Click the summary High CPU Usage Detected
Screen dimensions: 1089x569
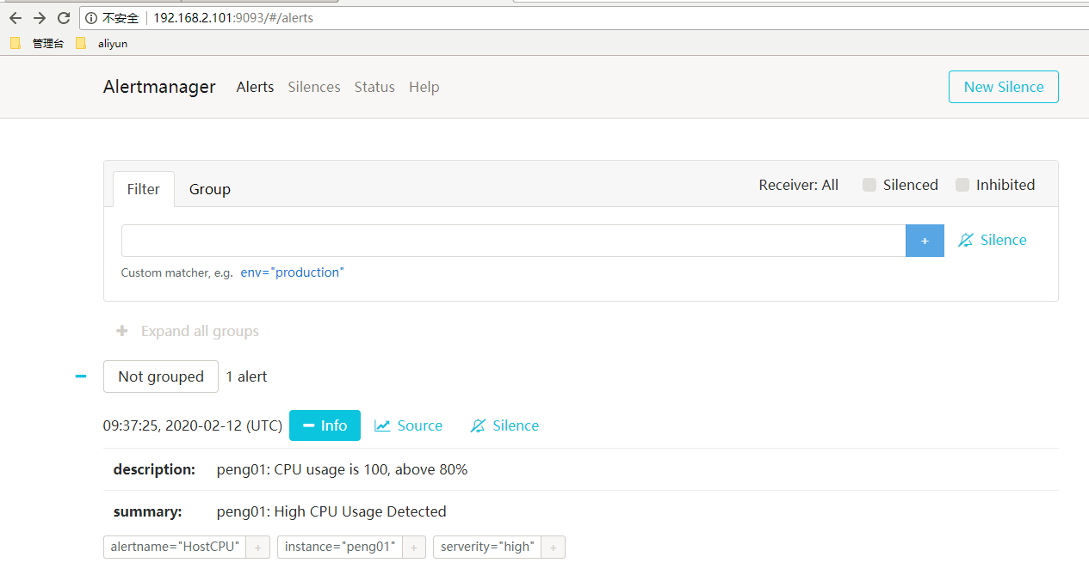pyautogui.click(x=331, y=511)
